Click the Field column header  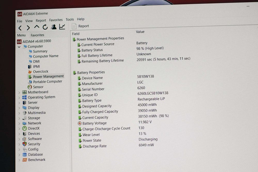point(76,34)
